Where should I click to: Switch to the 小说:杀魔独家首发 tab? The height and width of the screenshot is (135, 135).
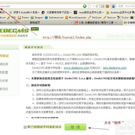click(x=98, y=23)
